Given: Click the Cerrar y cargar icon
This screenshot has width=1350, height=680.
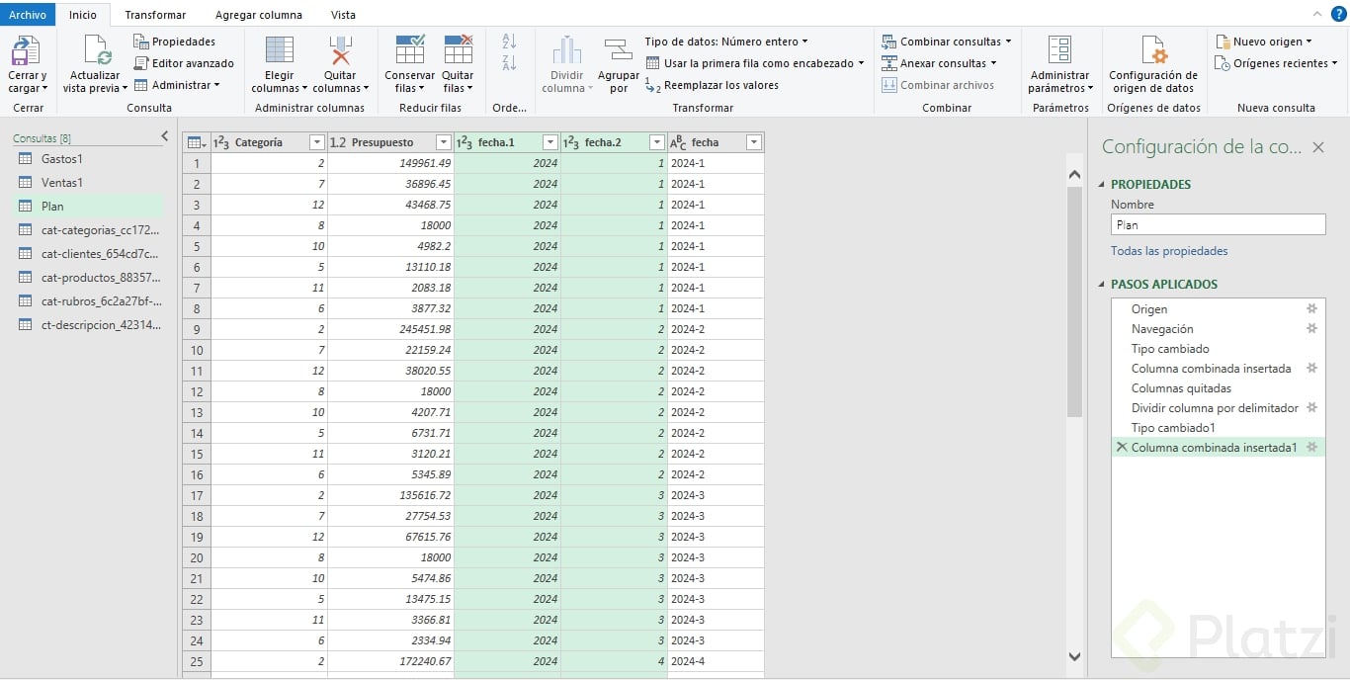Looking at the screenshot, I should tap(26, 50).
